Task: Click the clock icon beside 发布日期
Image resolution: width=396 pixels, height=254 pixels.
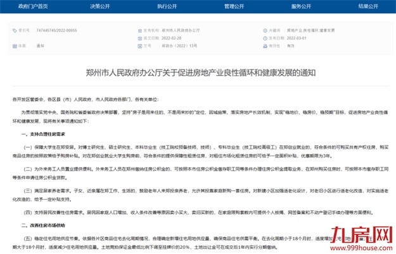Action: pyautogui.click(x=265, y=39)
